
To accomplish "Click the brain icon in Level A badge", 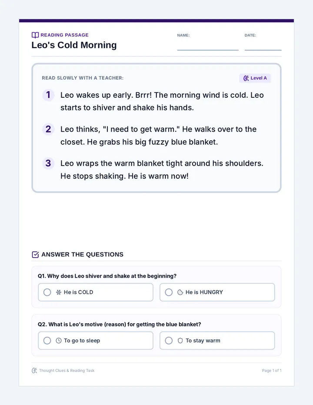I will point(246,78).
